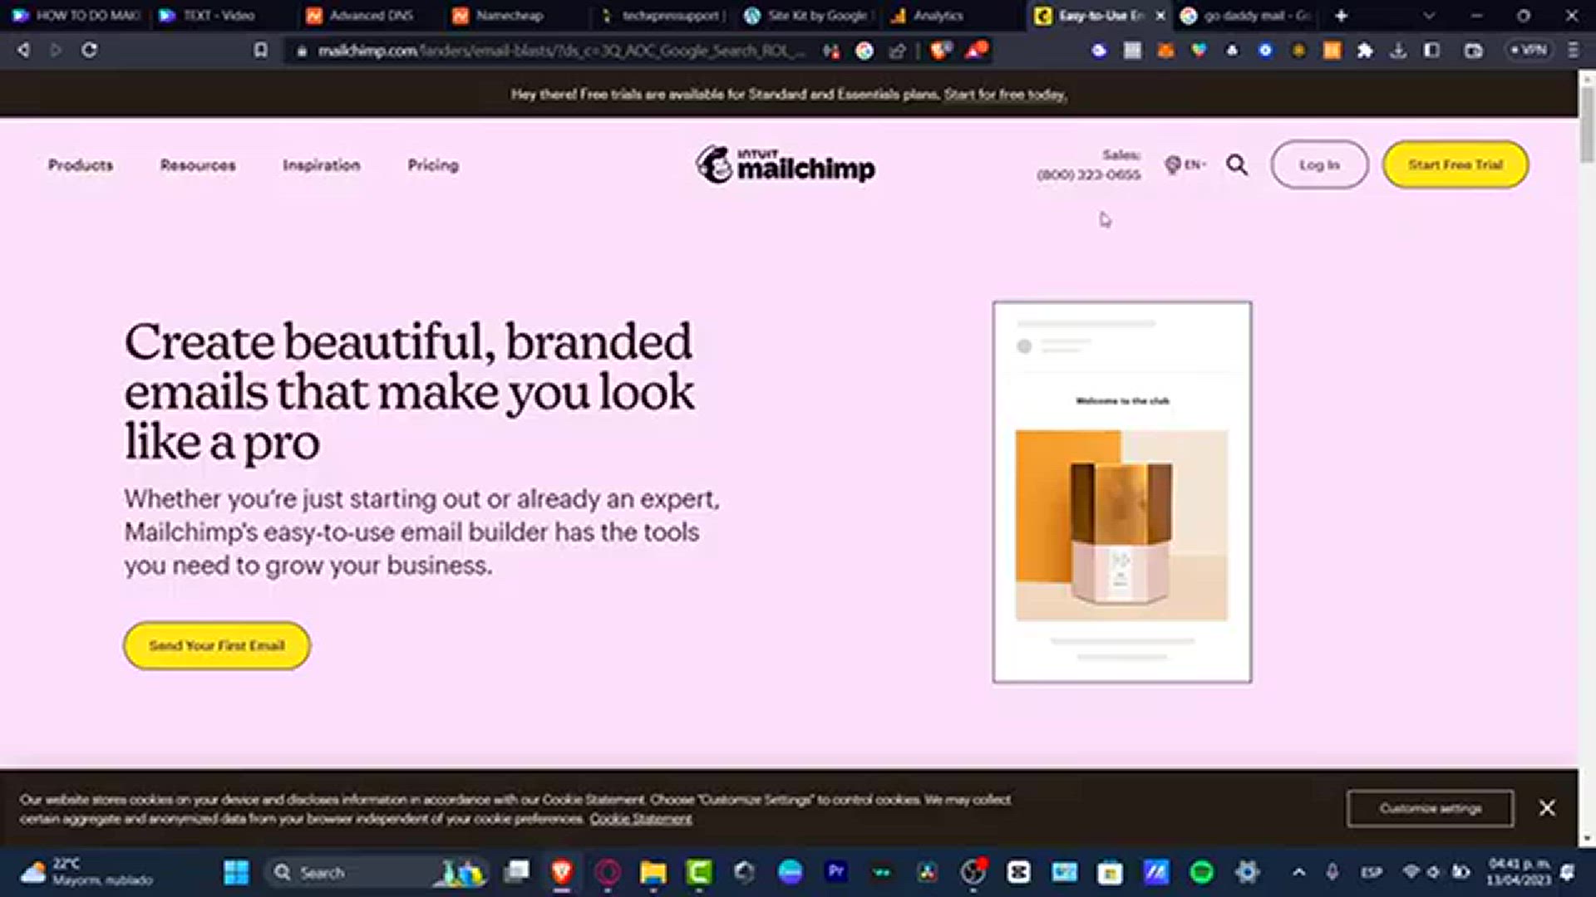The height and width of the screenshot is (897, 1596).
Task: Open the Extensions puzzle piece icon
Action: pos(1365,51)
